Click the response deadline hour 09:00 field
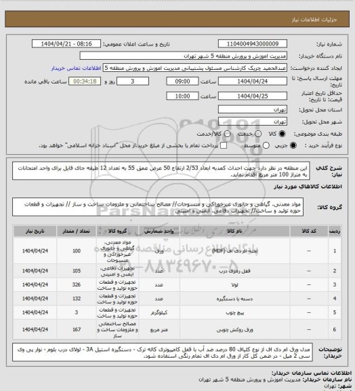 point(182,81)
